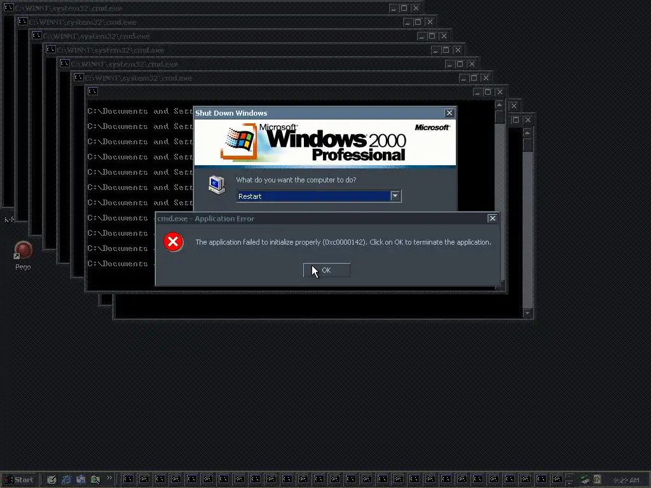The image size is (651, 488).
Task: Click the fully visible scroll-down arrow of rear cmd window
Action: tap(527, 313)
